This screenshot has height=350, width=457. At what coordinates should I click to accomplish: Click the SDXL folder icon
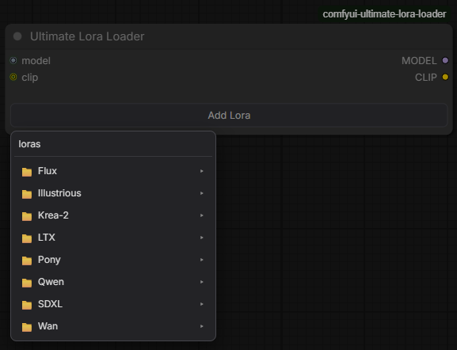click(27, 305)
